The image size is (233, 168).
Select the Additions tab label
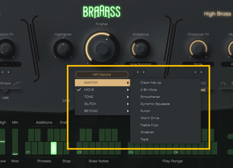[44, 122]
